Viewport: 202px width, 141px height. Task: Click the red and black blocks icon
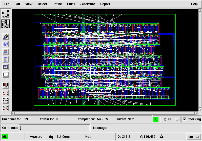pyautogui.click(x=6, y=85)
